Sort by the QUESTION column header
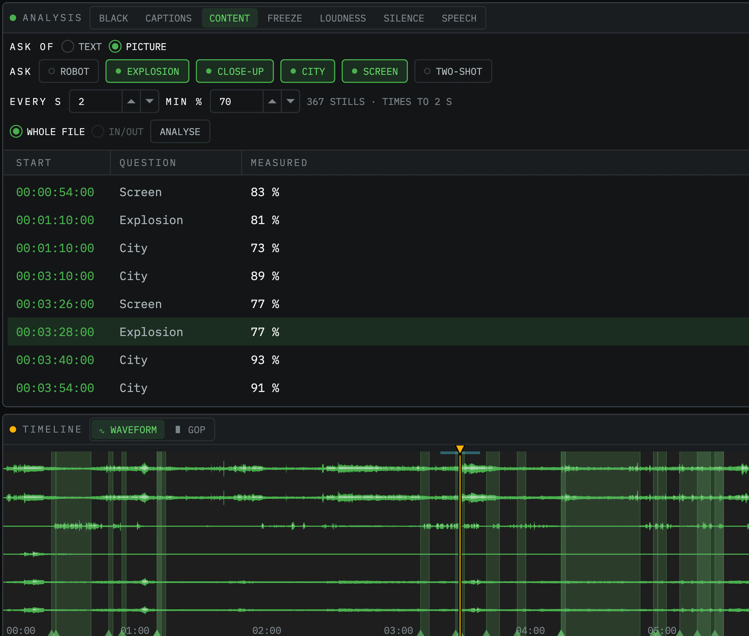 pyautogui.click(x=176, y=163)
